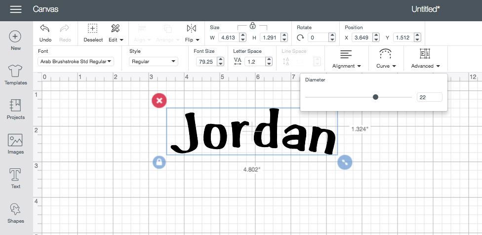Open the Font dropdown Arab Brushstroke
Image resolution: width=482 pixels, height=235 pixels.
[76, 61]
